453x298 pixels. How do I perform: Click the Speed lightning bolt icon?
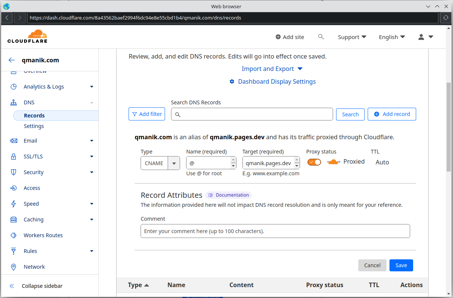coord(14,204)
